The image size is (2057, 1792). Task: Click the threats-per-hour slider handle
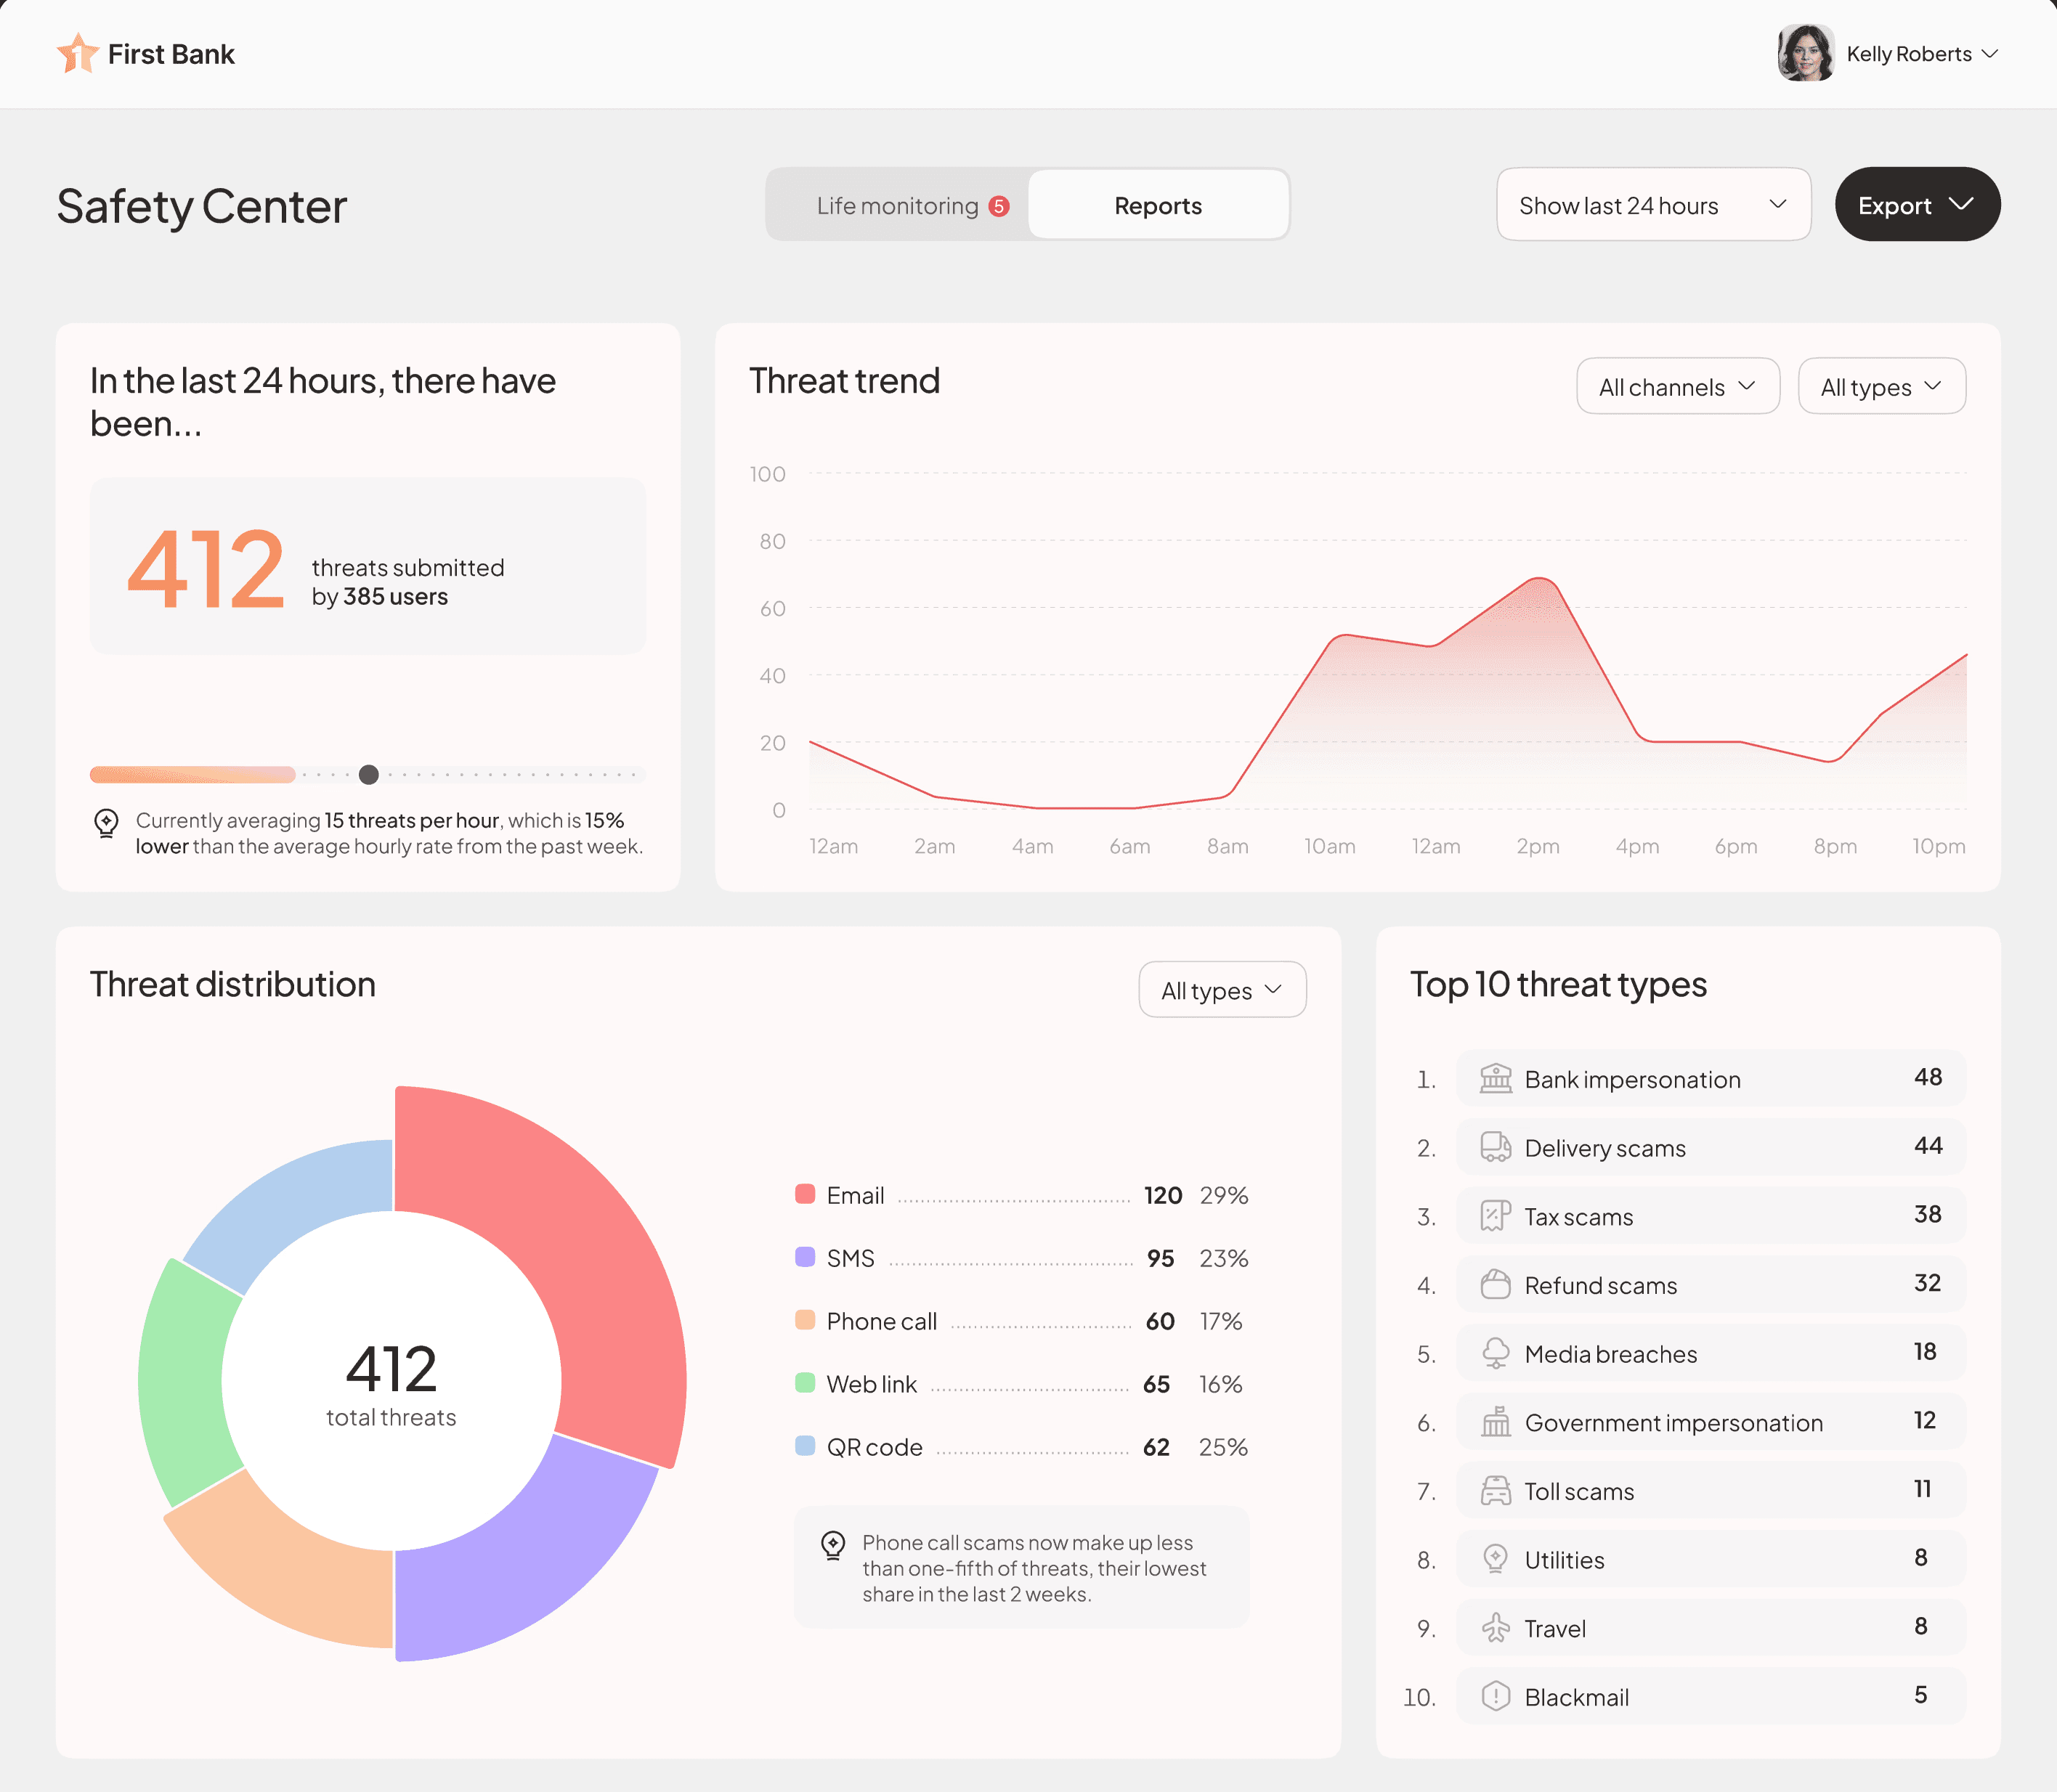(368, 774)
